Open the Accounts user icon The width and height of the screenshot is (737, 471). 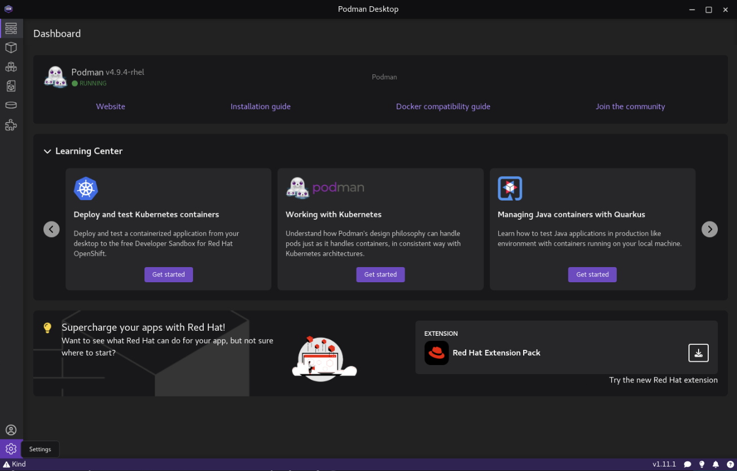11,430
